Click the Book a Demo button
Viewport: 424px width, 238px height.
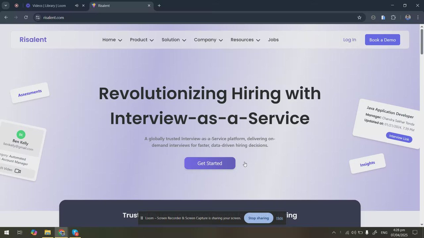tap(383, 40)
